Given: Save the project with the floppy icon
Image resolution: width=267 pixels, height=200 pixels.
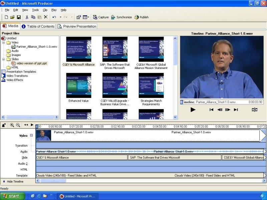Looking at the screenshot, I should click(19, 17).
